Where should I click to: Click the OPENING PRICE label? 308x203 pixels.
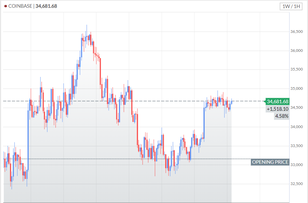click(270, 162)
